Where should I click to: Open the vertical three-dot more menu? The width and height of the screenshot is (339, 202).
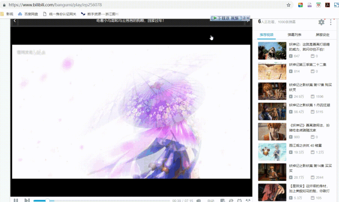(331, 22)
